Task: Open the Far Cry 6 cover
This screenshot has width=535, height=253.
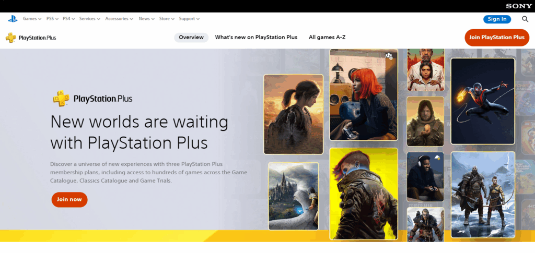Action: pos(425,70)
